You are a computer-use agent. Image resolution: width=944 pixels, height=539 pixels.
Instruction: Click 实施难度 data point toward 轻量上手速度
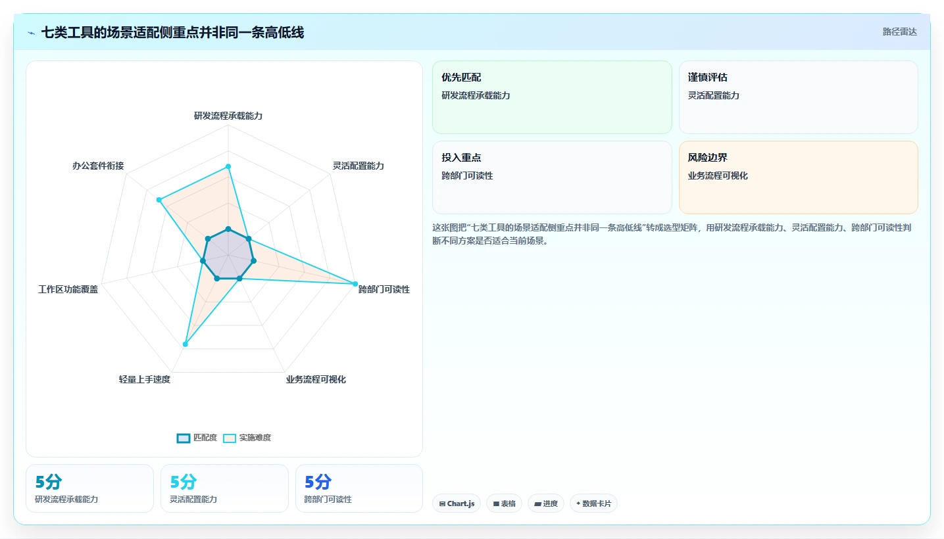pos(186,344)
